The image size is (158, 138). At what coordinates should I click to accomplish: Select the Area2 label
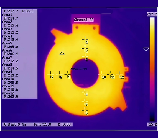coord(7,22)
